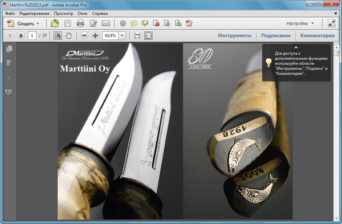Click the vertical scrollbar up arrow
The width and height of the screenshot is (342, 224).
tap(336, 47)
